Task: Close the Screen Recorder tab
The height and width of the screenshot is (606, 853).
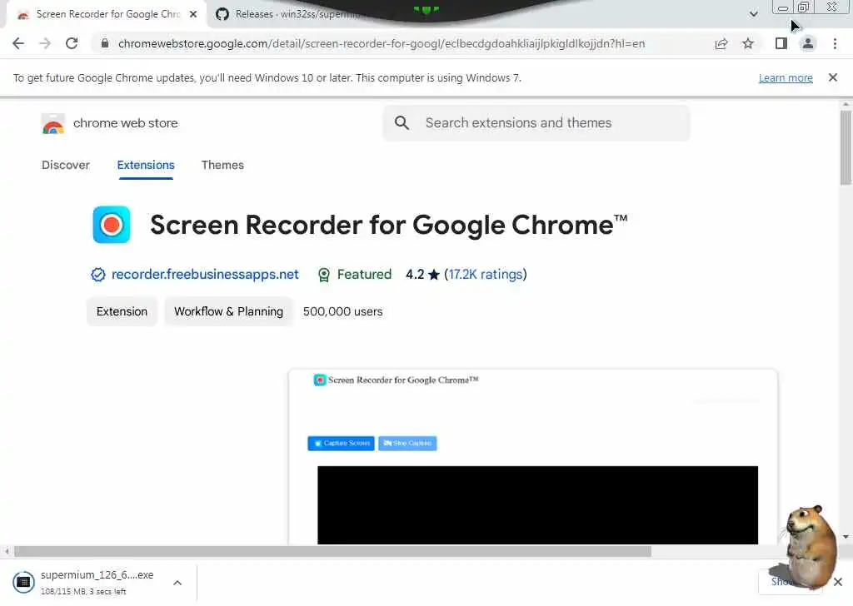Action: pyautogui.click(x=193, y=15)
